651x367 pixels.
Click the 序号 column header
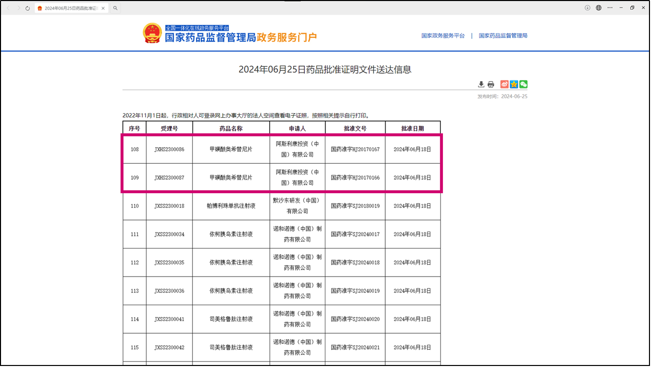click(134, 128)
